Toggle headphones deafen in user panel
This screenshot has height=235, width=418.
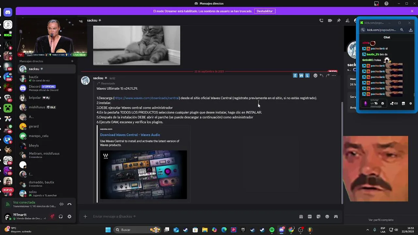[x=61, y=216]
